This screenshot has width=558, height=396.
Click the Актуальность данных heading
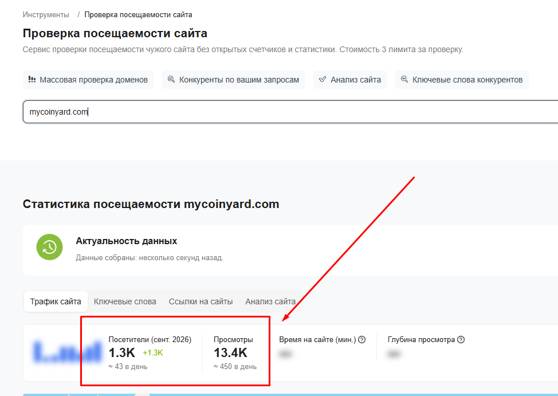coord(127,241)
